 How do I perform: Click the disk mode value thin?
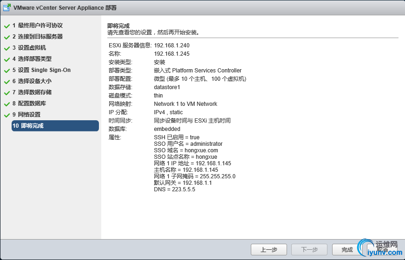click(158, 96)
